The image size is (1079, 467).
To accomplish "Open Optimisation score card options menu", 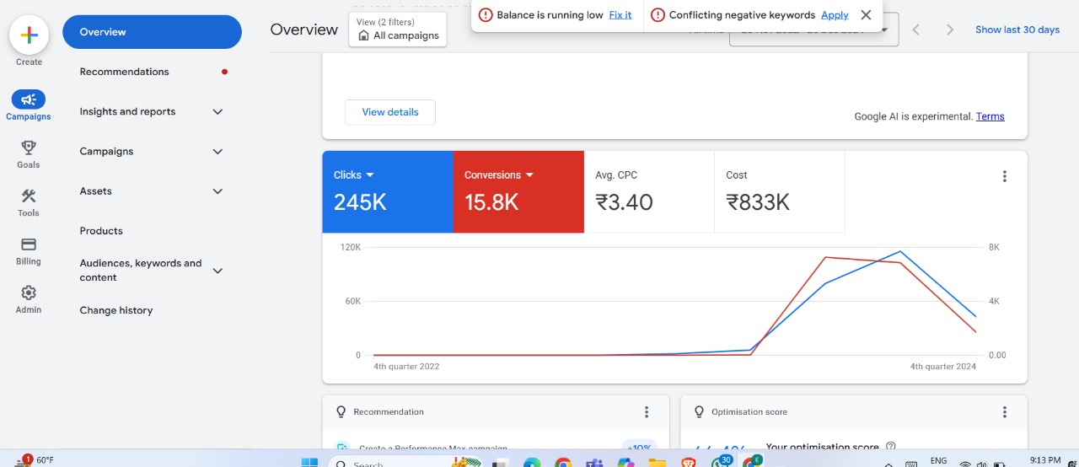I will click(1004, 412).
